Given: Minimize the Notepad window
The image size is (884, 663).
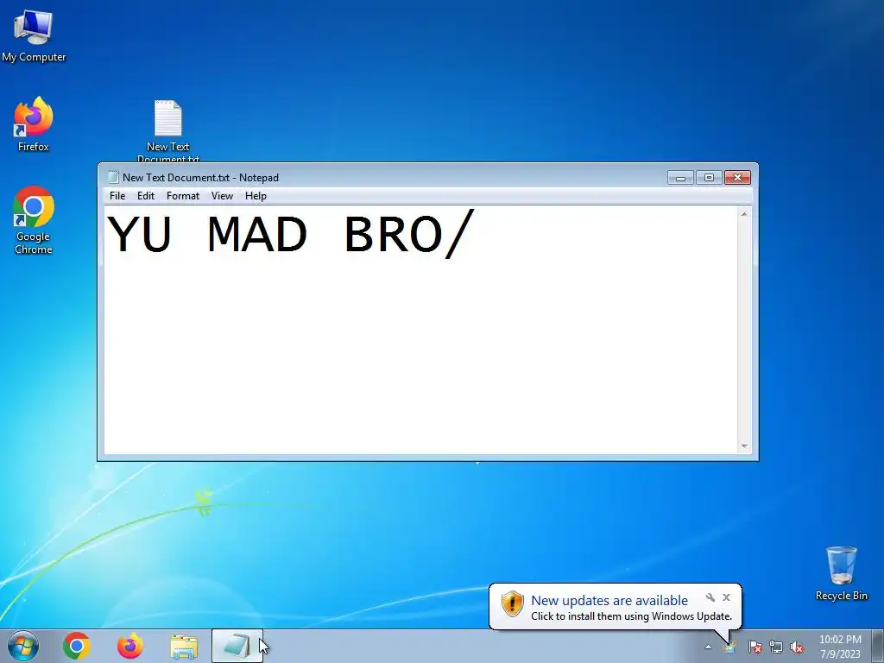Looking at the screenshot, I should click(x=680, y=178).
